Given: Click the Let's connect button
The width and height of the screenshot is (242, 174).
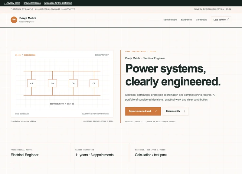Looking at the screenshot, I should [x=221, y=20].
